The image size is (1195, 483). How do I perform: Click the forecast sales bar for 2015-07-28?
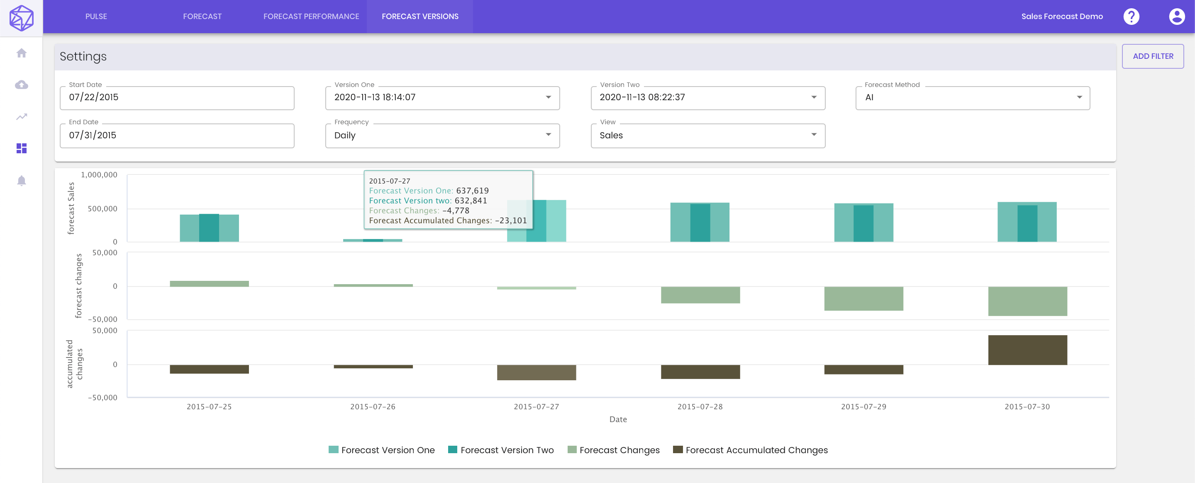700,222
